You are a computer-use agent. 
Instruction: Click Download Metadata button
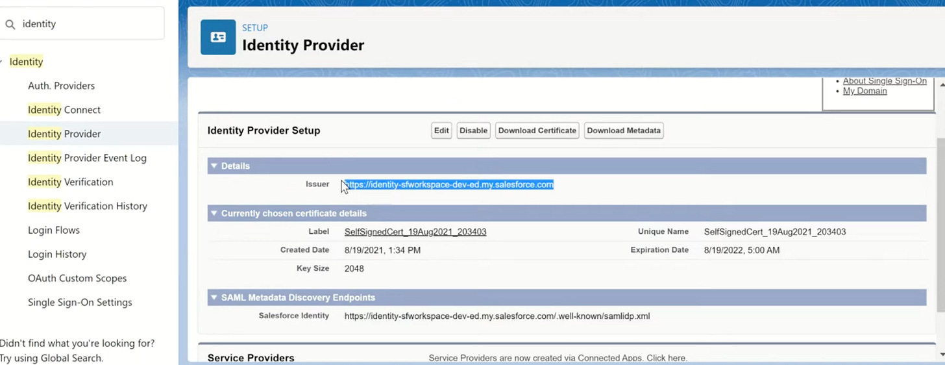pyautogui.click(x=624, y=131)
